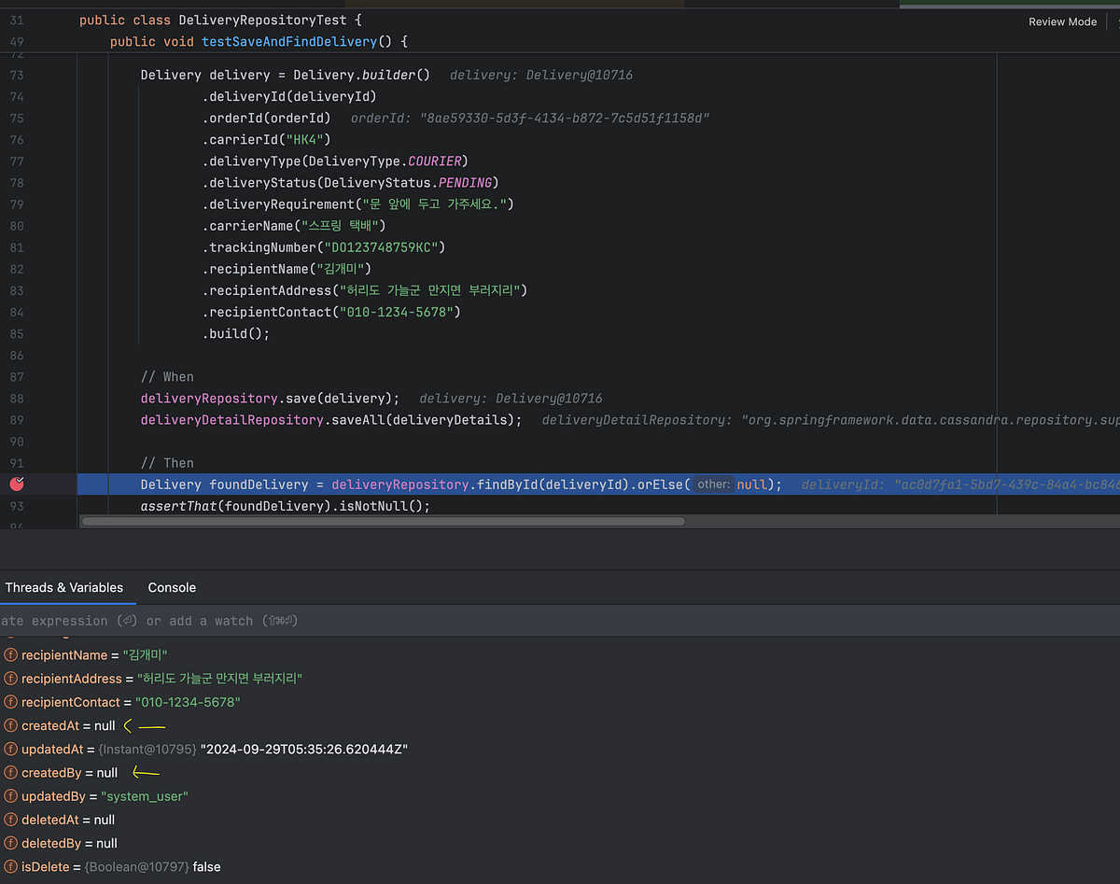Click the field icon beside recipientName variable
The height and width of the screenshot is (884, 1120).
point(9,654)
